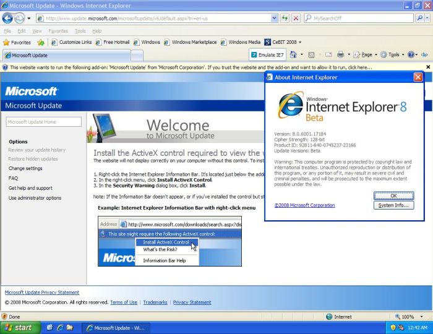Open the Windows Marketplace favorite
The width and height of the screenshot is (433, 334).
[x=191, y=42]
